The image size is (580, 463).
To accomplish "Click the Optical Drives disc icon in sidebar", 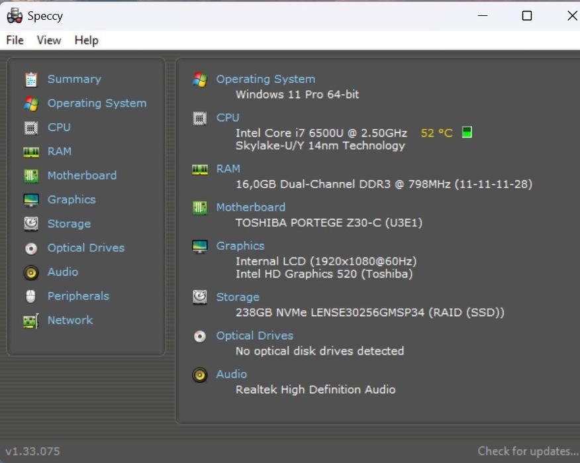I will coord(31,248).
